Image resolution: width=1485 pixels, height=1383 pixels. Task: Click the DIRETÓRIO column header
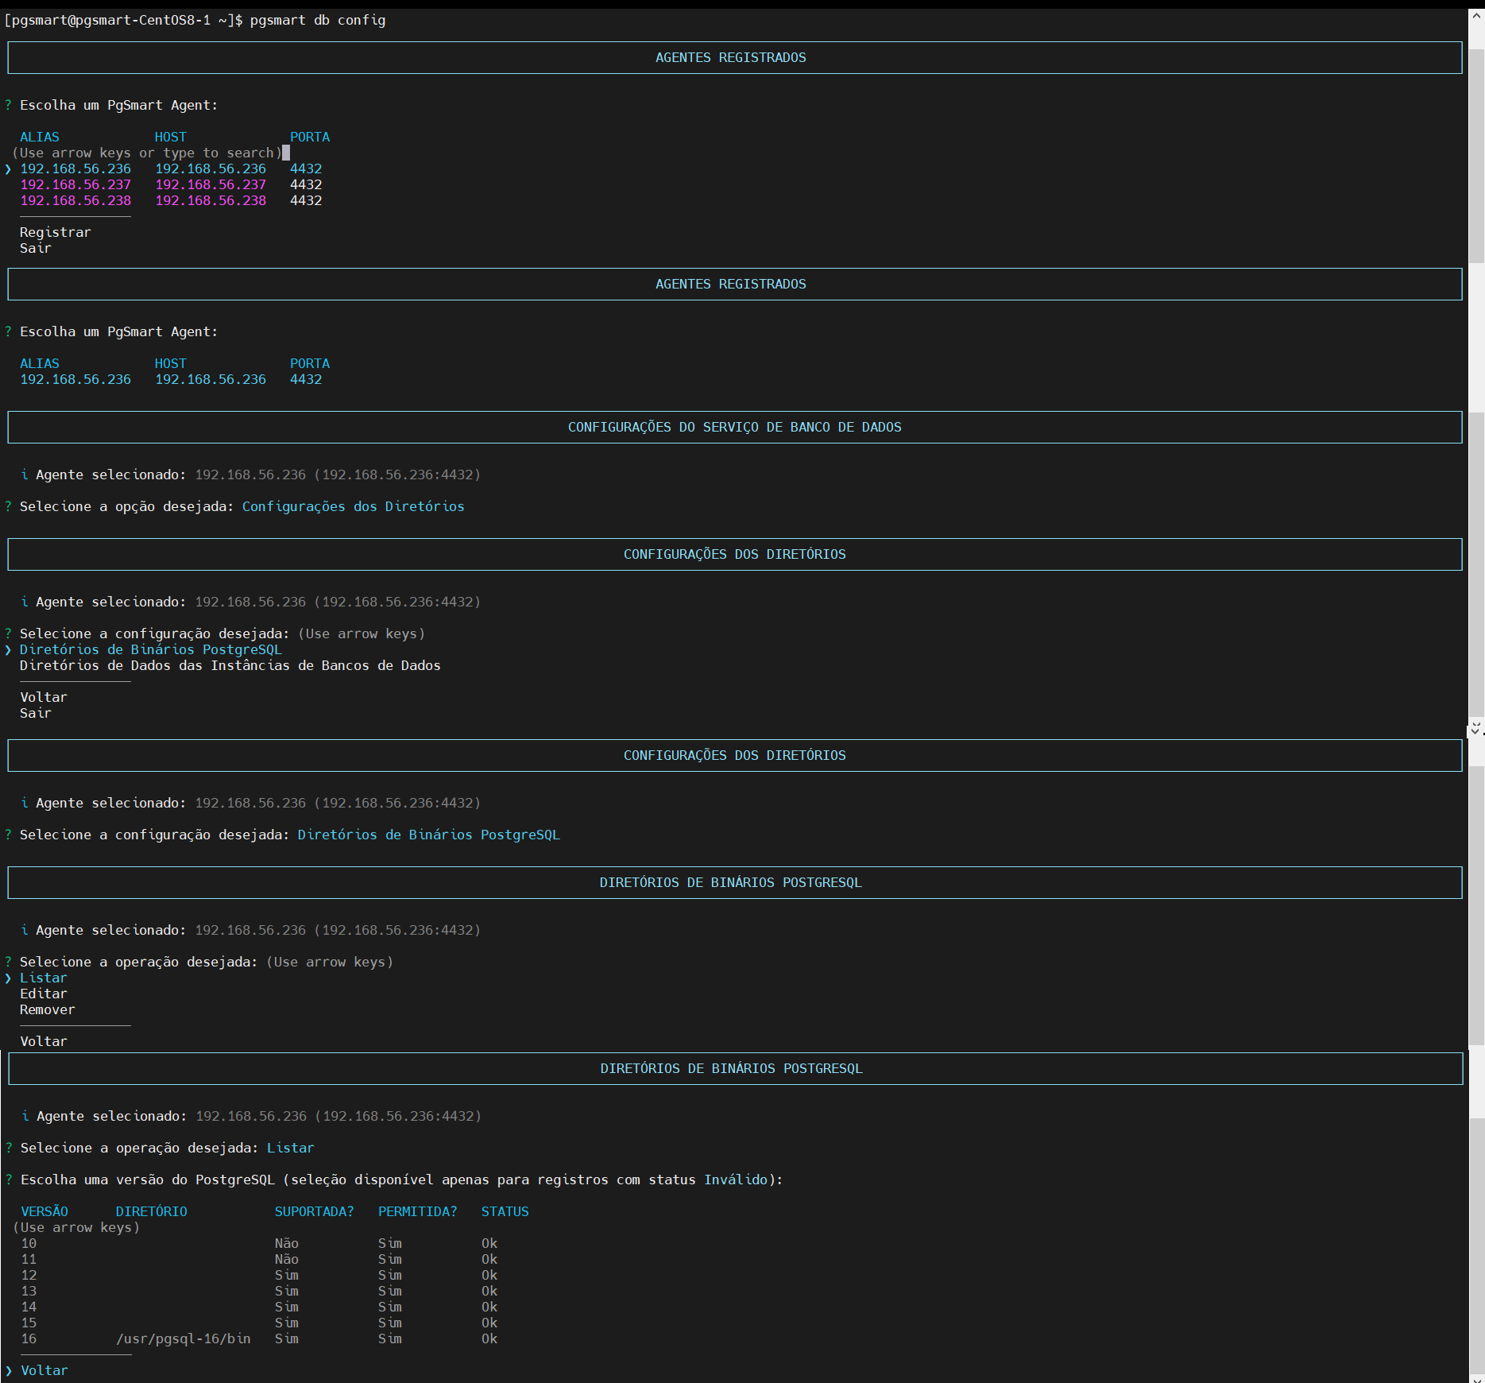[x=152, y=1211]
